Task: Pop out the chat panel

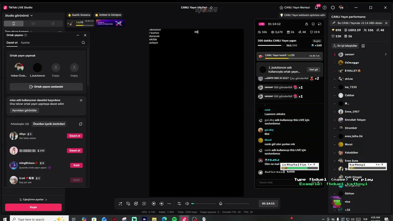Action: coord(320,24)
